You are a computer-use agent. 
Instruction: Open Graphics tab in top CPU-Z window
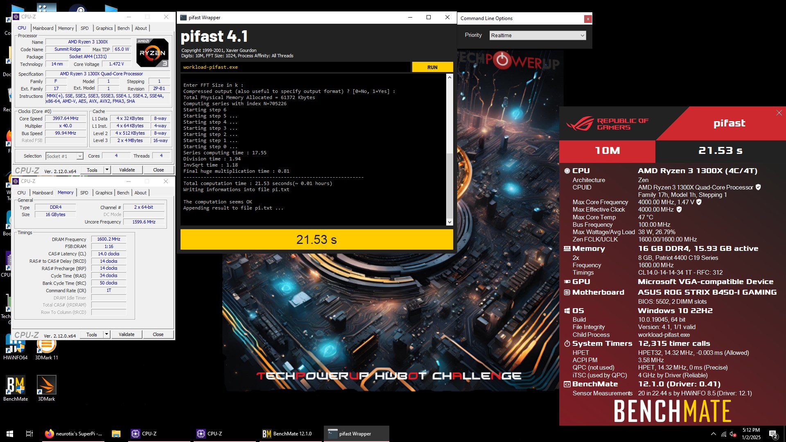coord(104,28)
